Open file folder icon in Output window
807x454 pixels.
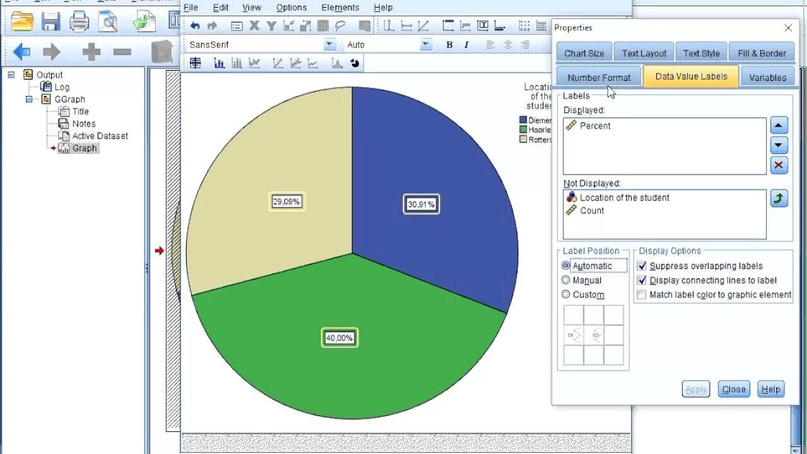click(22, 21)
